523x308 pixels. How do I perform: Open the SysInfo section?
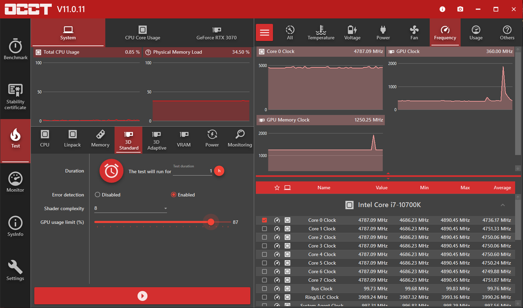[16, 226]
